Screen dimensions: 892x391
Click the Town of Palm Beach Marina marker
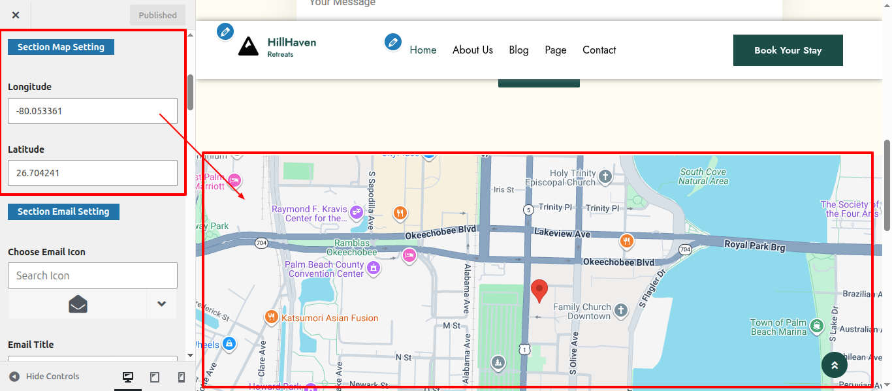point(816,325)
